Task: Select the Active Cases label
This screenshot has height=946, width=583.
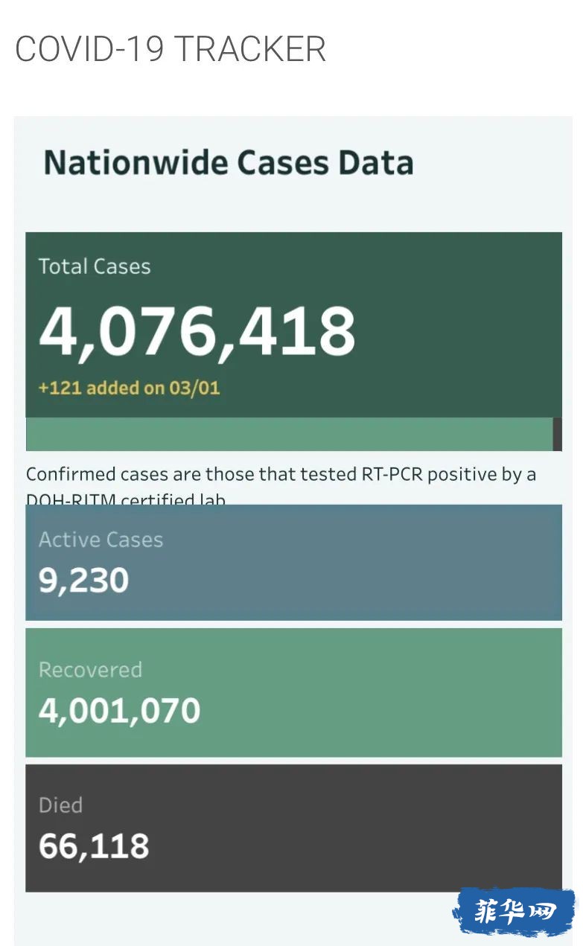Action: pyautogui.click(x=101, y=540)
